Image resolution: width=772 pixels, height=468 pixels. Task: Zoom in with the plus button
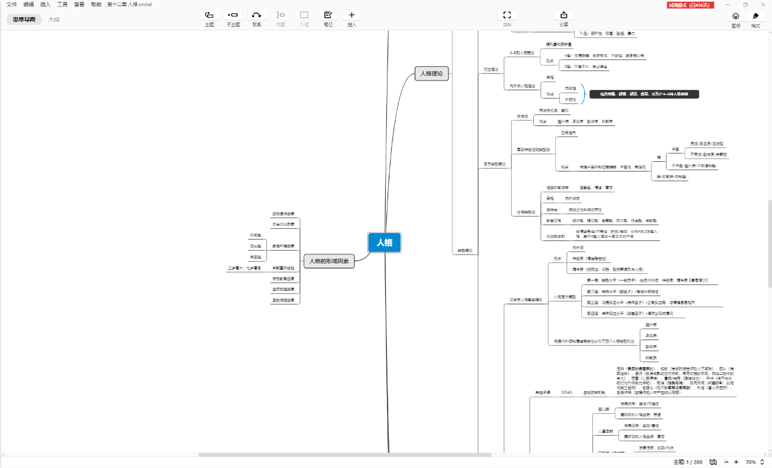[x=736, y=462]
